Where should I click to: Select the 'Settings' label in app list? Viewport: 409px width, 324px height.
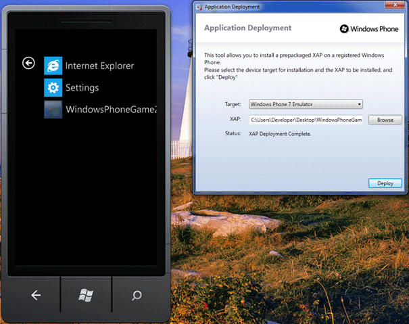pyautogui.click(x=82, y=88)
